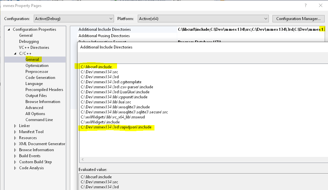Image resolution: width=328 pixels, height=190 pixels.
Task: Expand the Browse Information root node
Action: [15, 150]
